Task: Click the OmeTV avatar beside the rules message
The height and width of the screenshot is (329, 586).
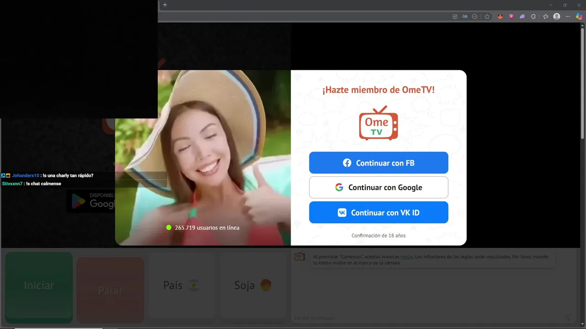Action: click(x=299, y=257)
